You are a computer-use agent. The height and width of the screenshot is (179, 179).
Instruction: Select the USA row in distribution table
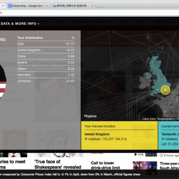pyautogui.click(x=46, y=44)
